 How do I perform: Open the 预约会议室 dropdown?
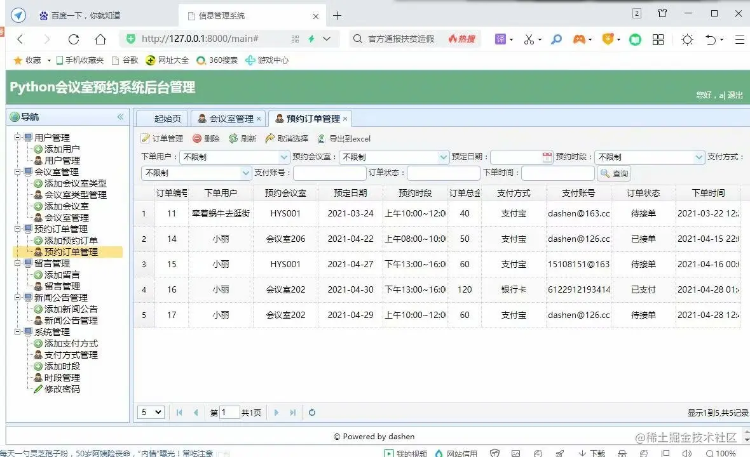[444, 157]
